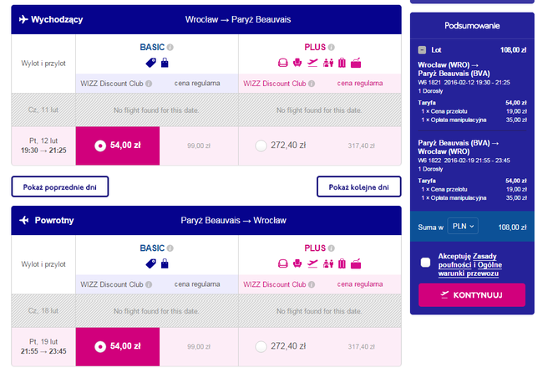Click the PLUS info icon in outbound section
This screenshot has height=373, width=543.
[x=331, y=48]
